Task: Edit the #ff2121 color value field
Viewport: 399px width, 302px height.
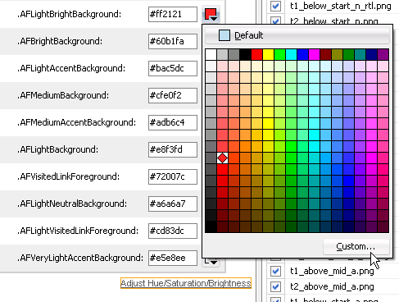Action: (173, 14)
